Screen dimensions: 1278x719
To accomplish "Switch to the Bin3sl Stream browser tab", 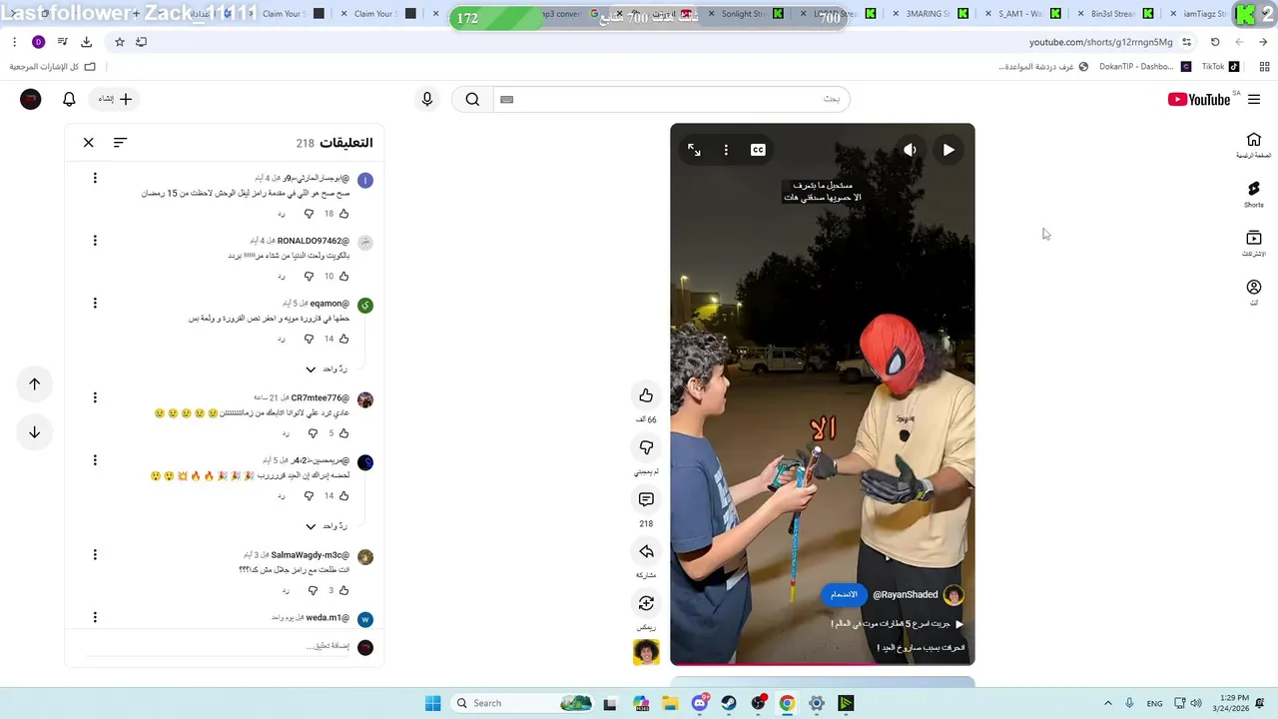I will pyautogui.click(x=1115, y=14).
